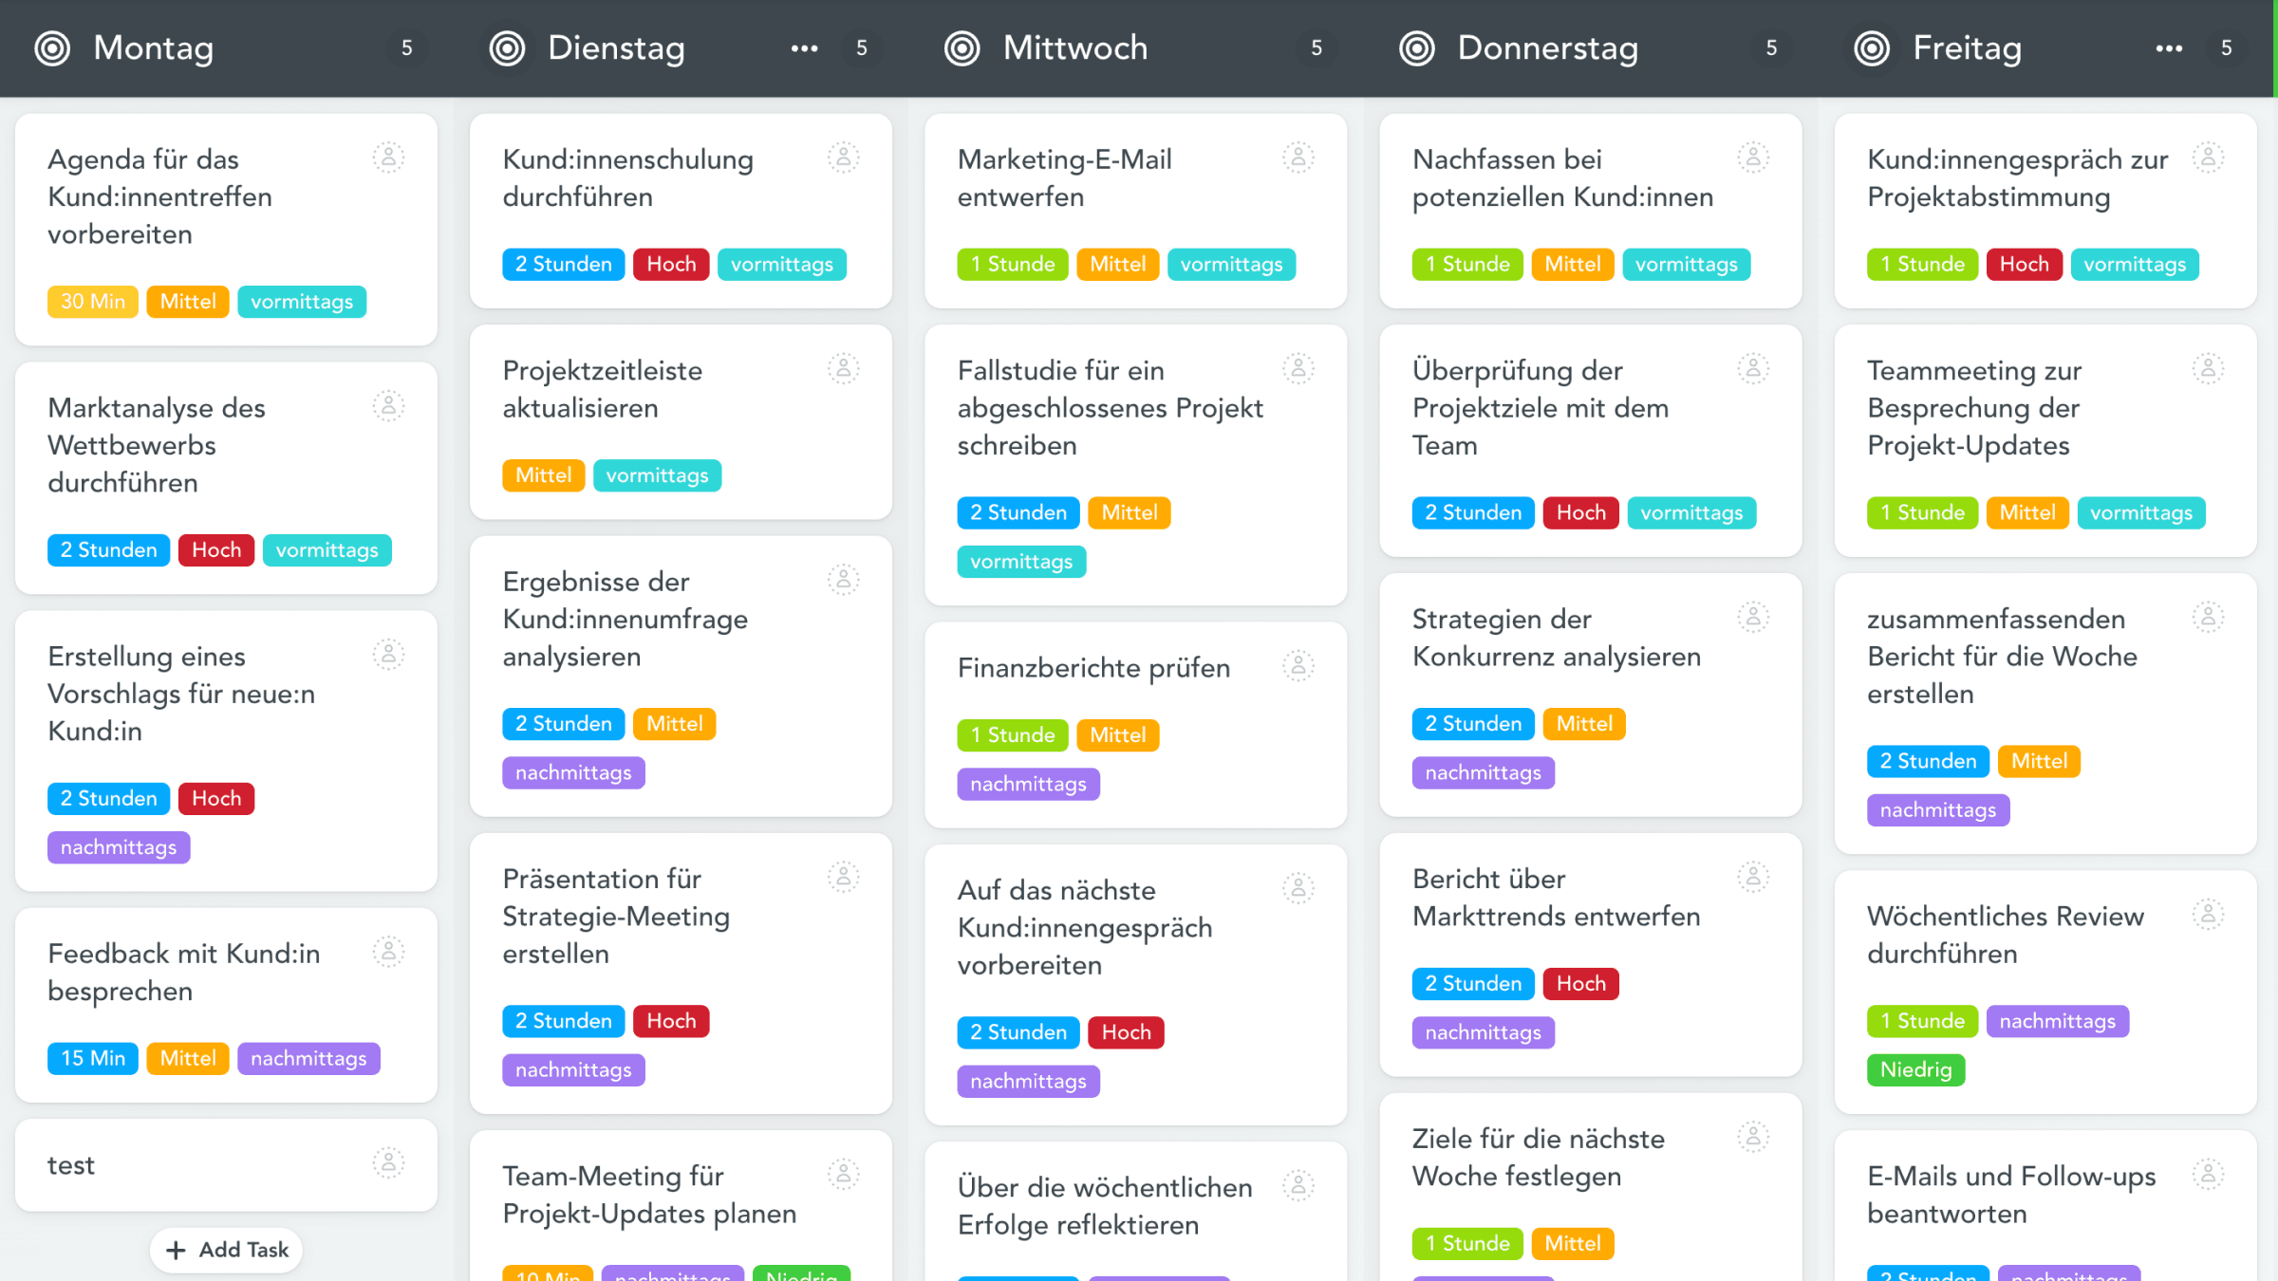Click assignee icon on Bericht über Markttrends card
This screenshot has height=1281, width=2278.
point(1753,877)
